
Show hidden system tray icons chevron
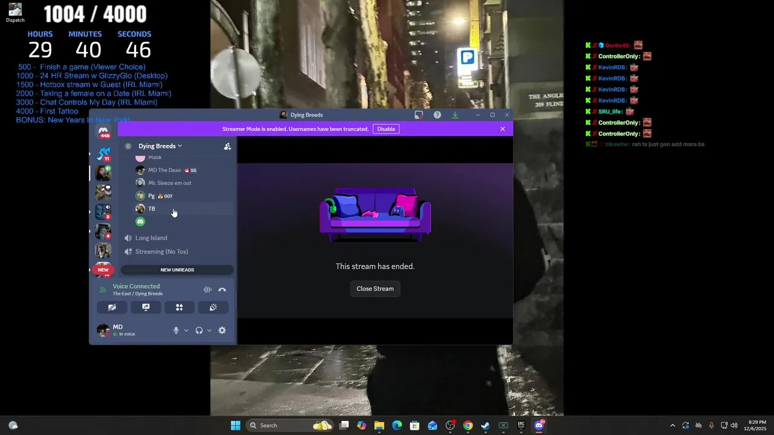(x=672, y=425)
